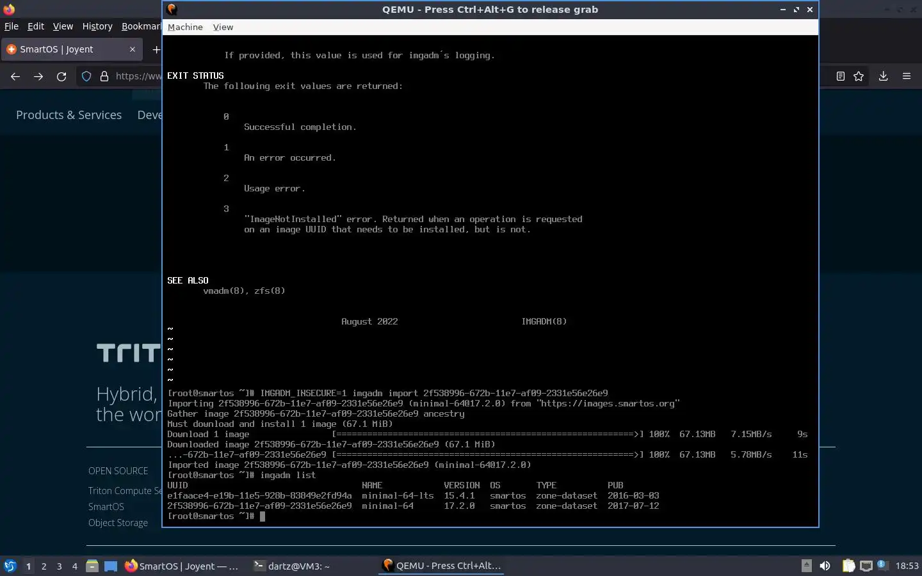The height and width of the screenshot is (576, 922).
Task: Click the 'EXIT STATUS' heading in terminal
Action: 195,76
